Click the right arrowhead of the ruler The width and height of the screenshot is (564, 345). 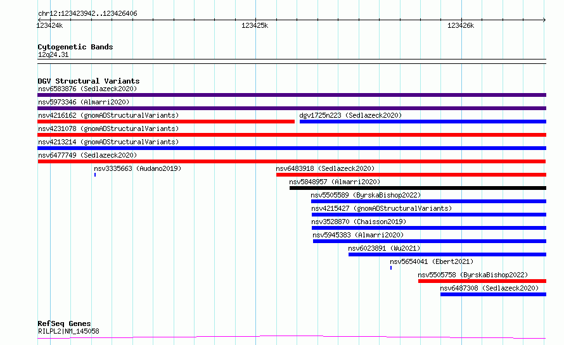(x=544, y=20)
